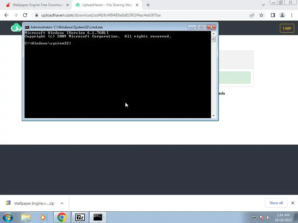Open the network tray icon
This screenshot has height=223, width=298.
254,217
